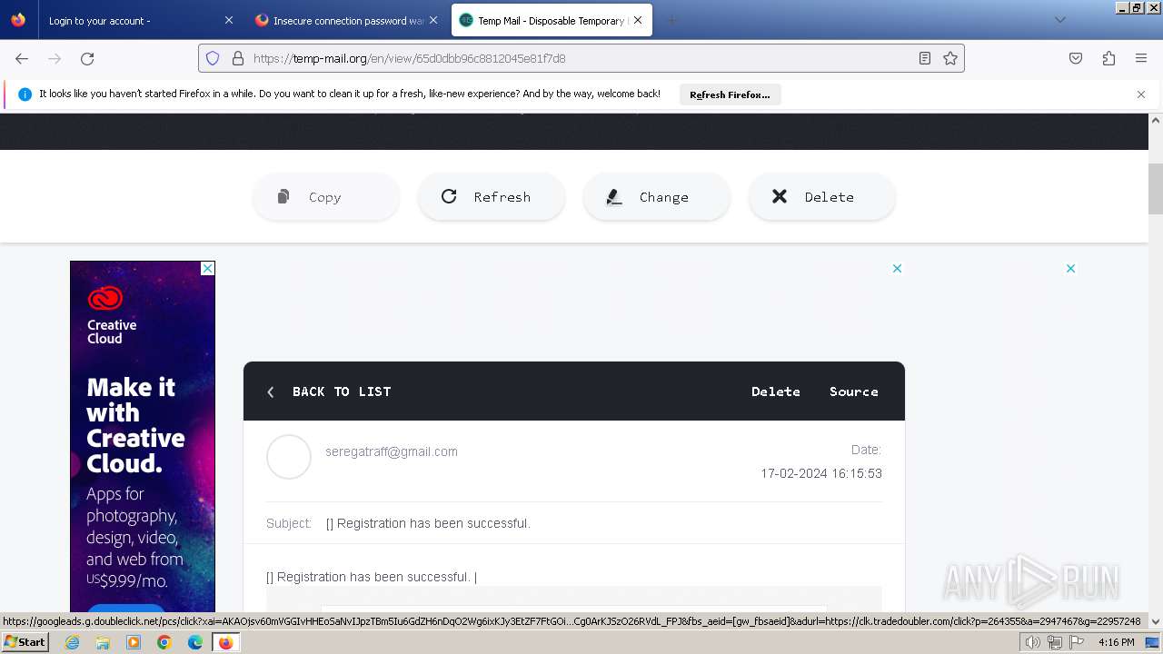The width and height of the screenshot is (1163, 654).
Task: Open the Action Center flag tray icon
Action: coord(1077,642)
